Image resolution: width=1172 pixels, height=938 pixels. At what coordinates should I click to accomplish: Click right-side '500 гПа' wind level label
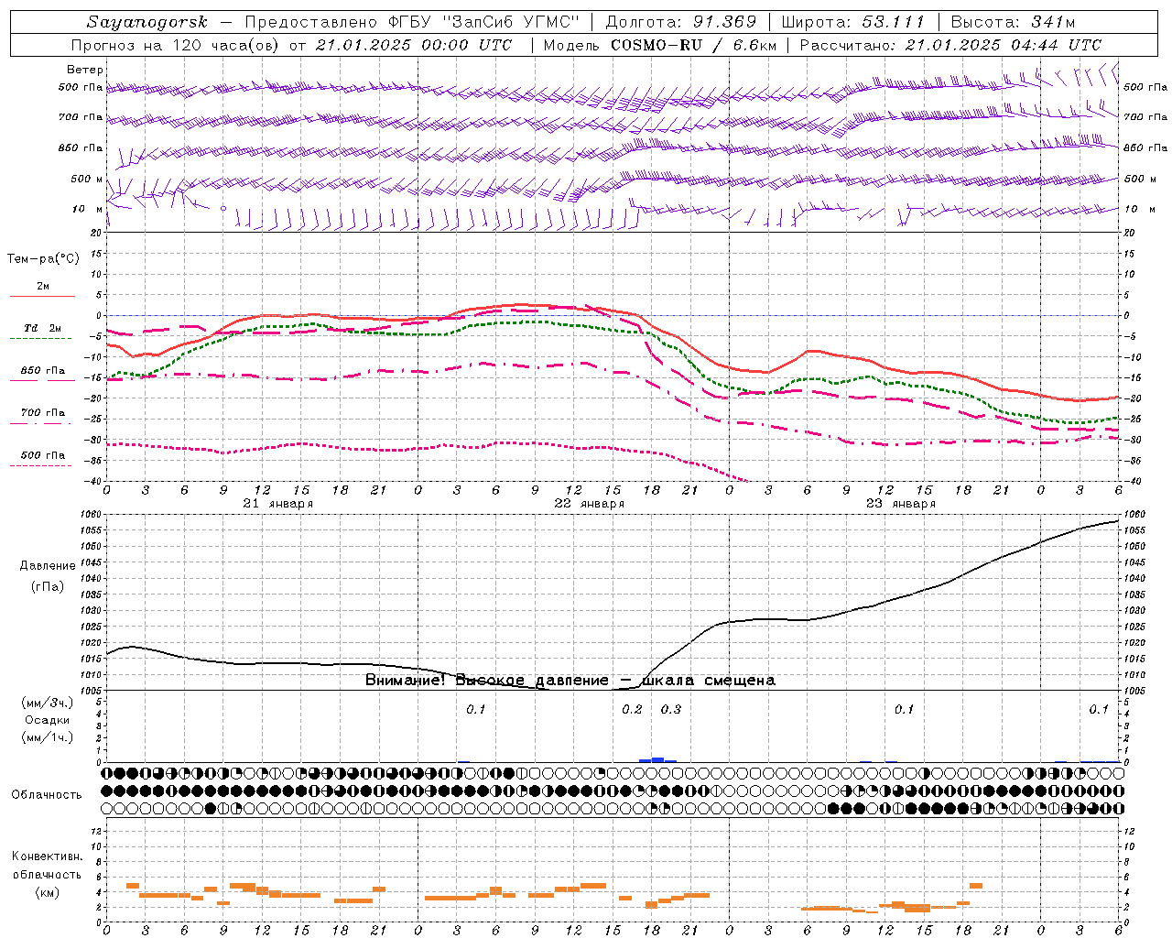pyautogui.click(x=1145, y=87)
